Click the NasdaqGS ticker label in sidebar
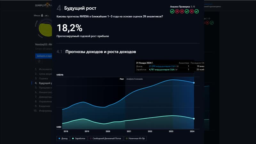 click(44, 44)
